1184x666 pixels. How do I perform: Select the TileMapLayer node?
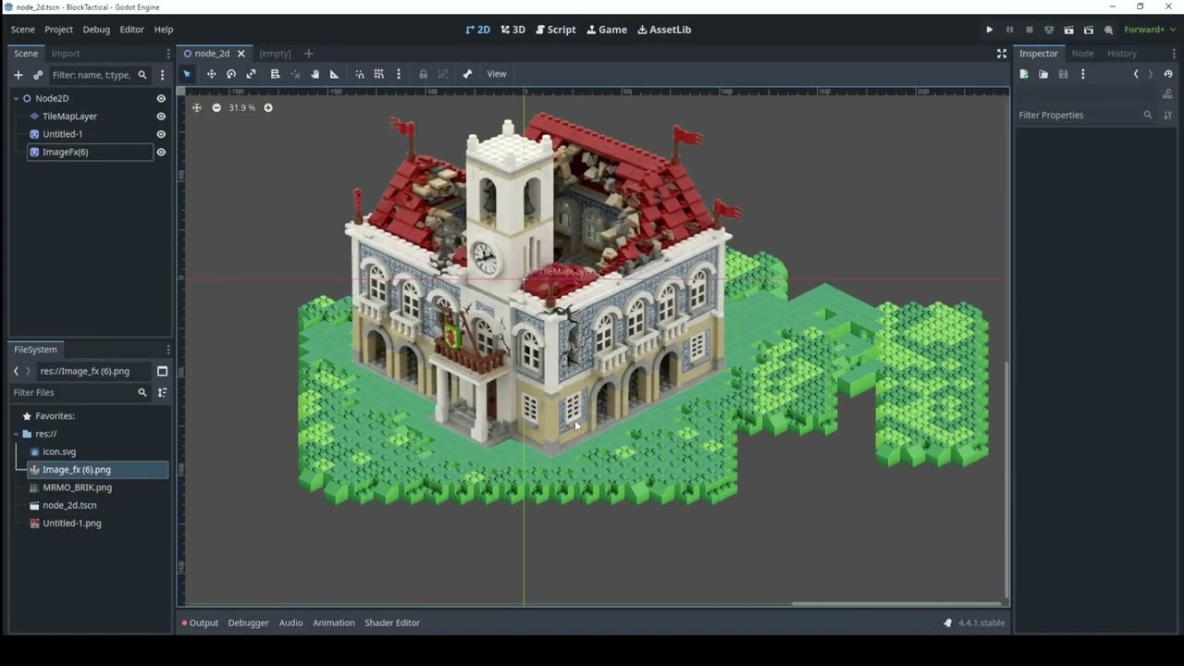(69, 117)
